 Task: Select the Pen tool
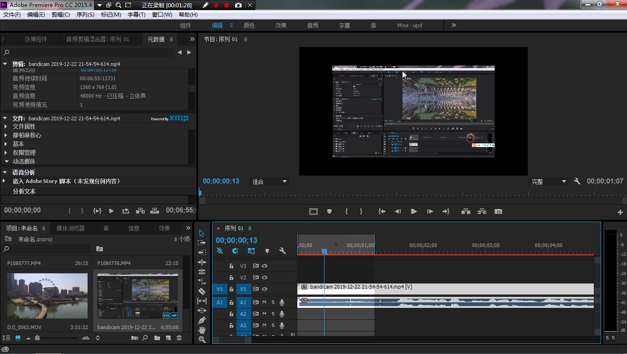tap(202, 320)
